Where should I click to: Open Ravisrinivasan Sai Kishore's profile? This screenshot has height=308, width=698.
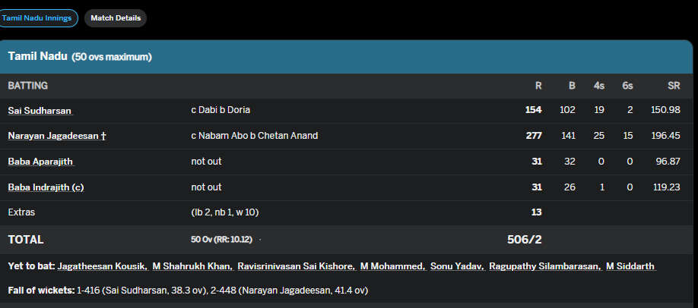click(x=295, y=266)
